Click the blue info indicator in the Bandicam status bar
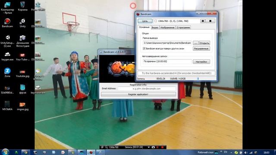The width and height of the screenshot is (276, 155). tap(198, 78)
